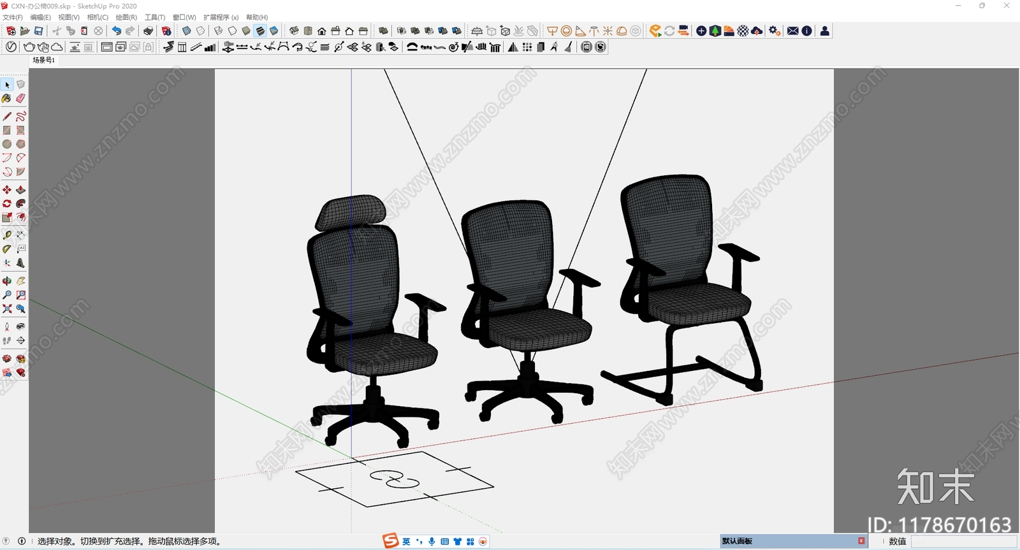This screenshot has width=1020, height=550.
Task: Select the Zoom Extents tool
Action: [7, 308]
